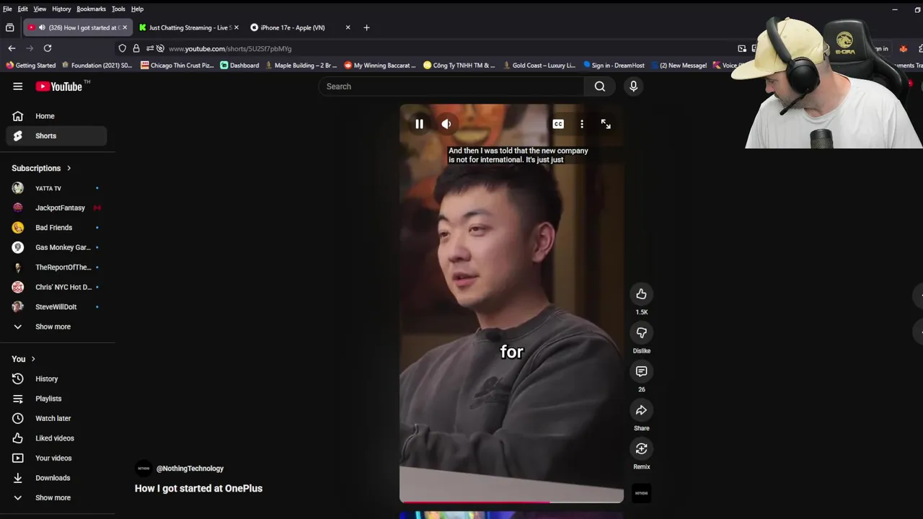The height and width of the screenshot is (519, 923).
Task: Open the View menu
Action: (x=40, y=9)
